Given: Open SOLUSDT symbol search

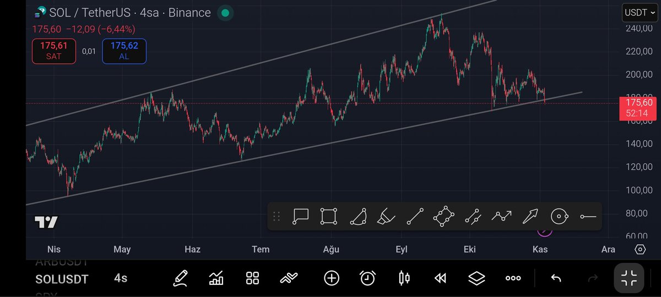Looking at the screenshot, I should (62, 279).
